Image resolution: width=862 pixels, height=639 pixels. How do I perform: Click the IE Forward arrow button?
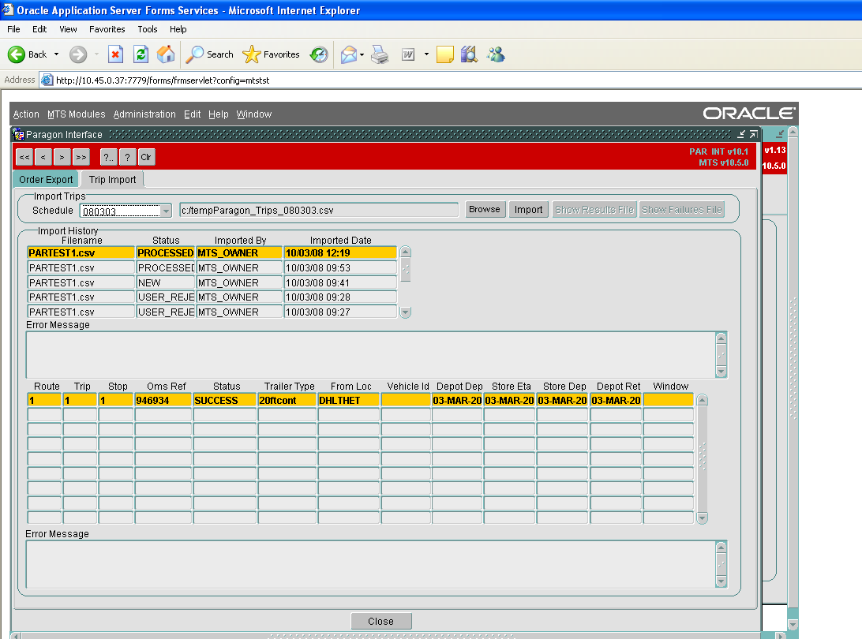pyautogui.click(x=78, y=54)
